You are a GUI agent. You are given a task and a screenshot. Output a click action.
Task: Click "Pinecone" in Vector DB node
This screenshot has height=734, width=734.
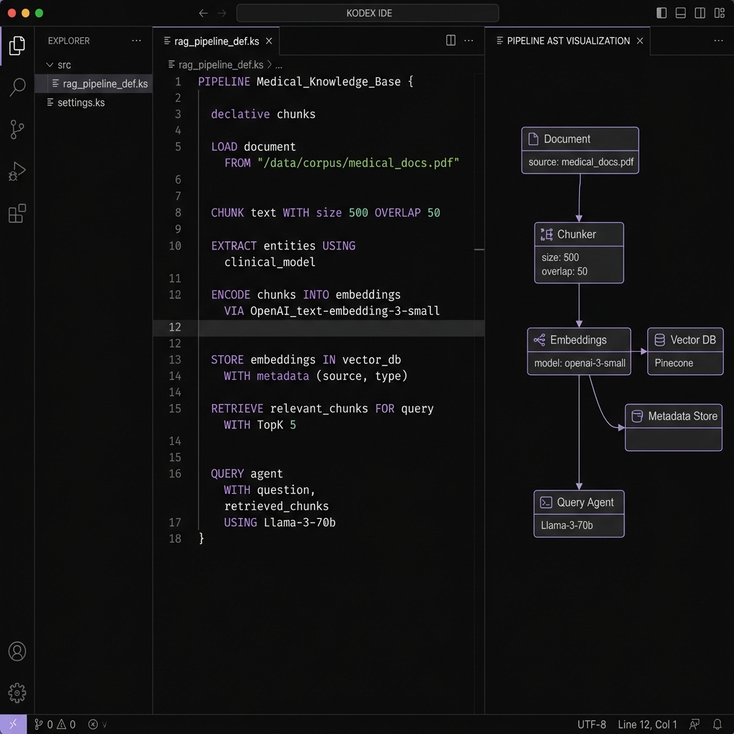(674, 363)
